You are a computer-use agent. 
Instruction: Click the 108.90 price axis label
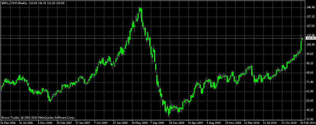310,45
